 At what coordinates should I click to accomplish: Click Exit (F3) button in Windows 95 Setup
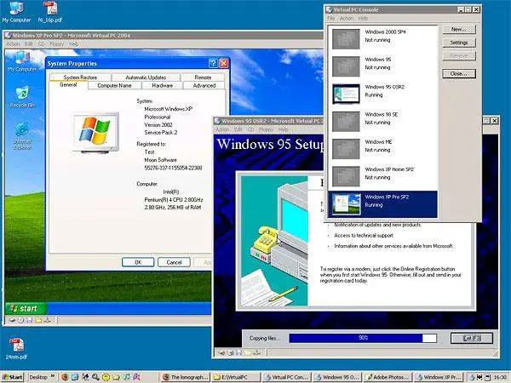pos(472,339)
